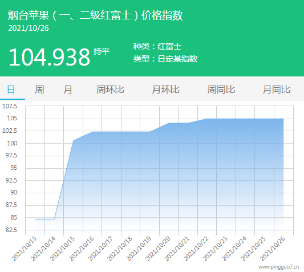Click the 2021/10/26 x-axis label
Screen dimensions: 304x272
(x=273, y=249)
